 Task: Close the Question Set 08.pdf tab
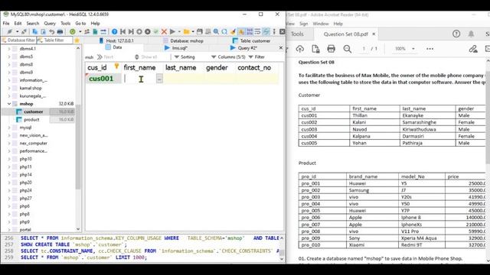point(374,34)
